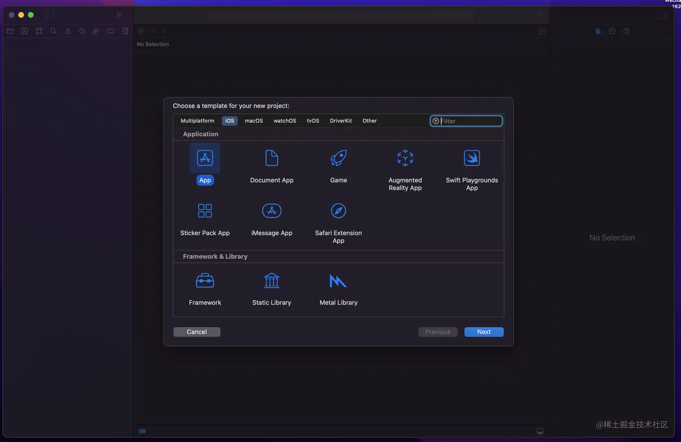Go forward in editor history

164,31
